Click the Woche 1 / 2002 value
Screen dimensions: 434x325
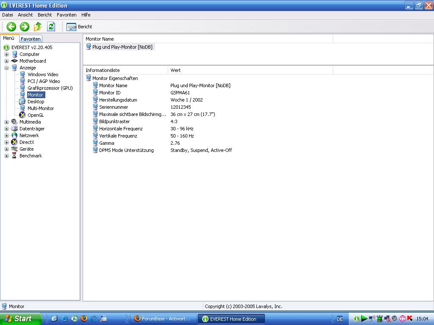click(x=186, y=100)
